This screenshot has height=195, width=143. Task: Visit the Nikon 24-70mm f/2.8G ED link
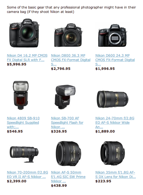[x=115, y=122]
